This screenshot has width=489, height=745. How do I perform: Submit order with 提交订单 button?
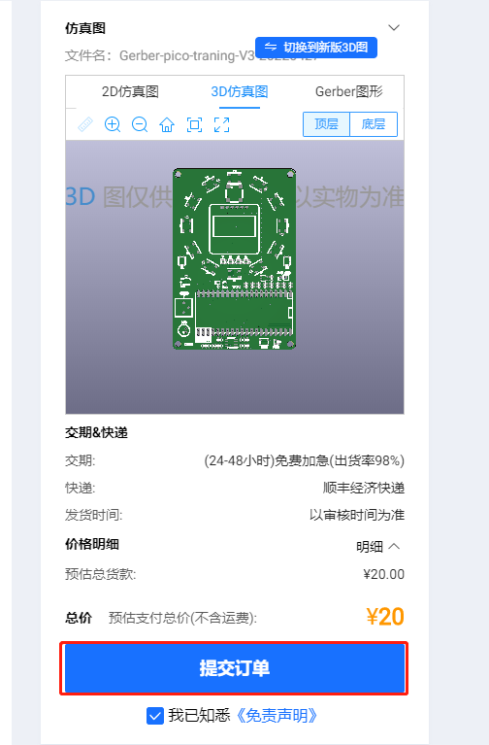coord(234,668)
